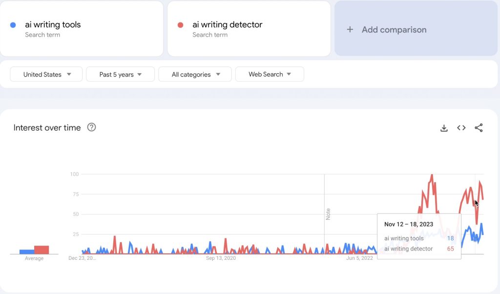Click the blue Average bar
This screenshot has width=500, height=294.
26,252
